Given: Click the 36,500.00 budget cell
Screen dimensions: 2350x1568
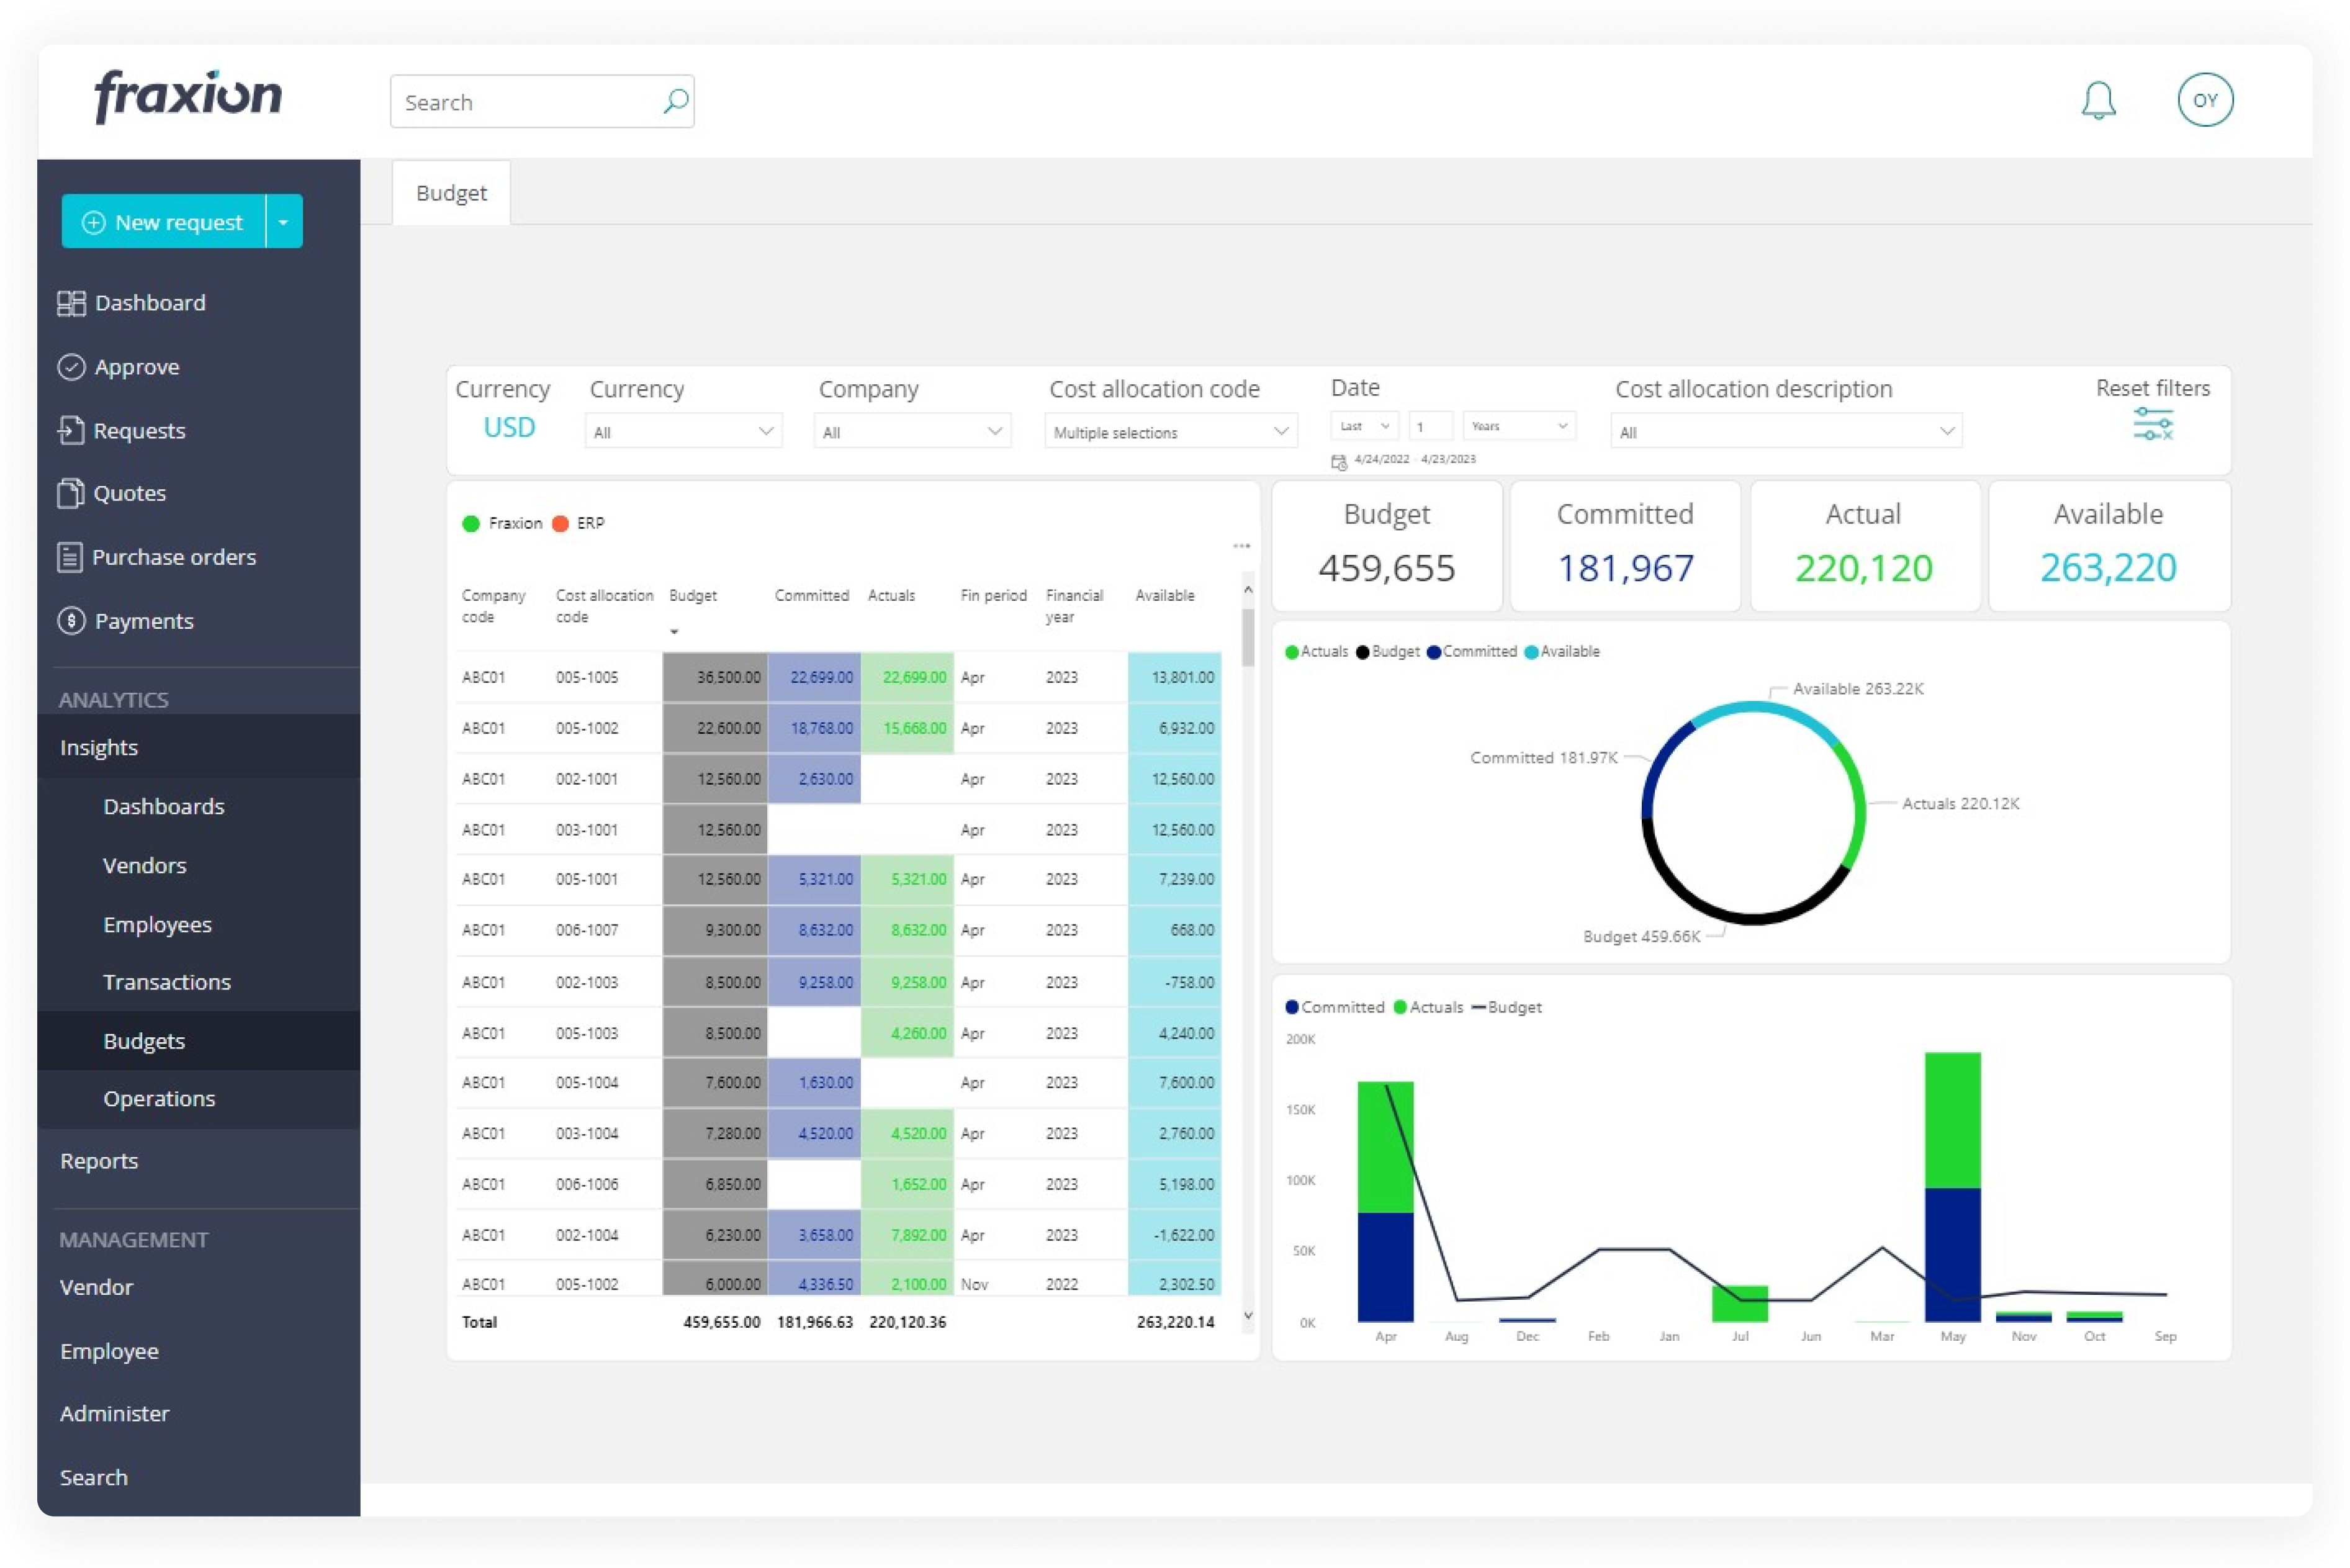Looking at the screenshot, I should pyautogui.click(x=714, y=677).
